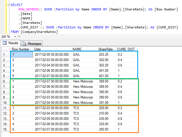Open the Messages tab
This screenshot has height=137, width=182.
coord(32,43)
